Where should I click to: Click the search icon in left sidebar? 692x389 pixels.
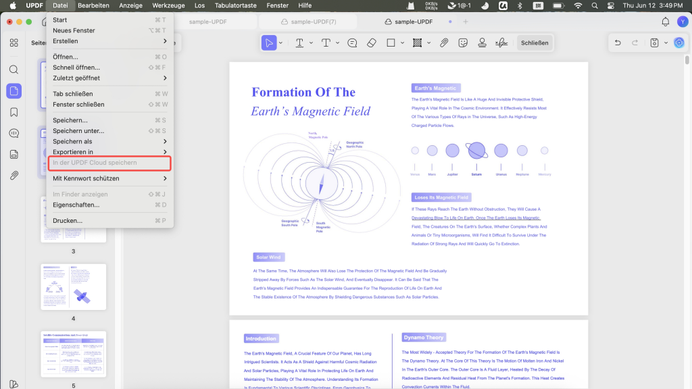tap(14, 70)
